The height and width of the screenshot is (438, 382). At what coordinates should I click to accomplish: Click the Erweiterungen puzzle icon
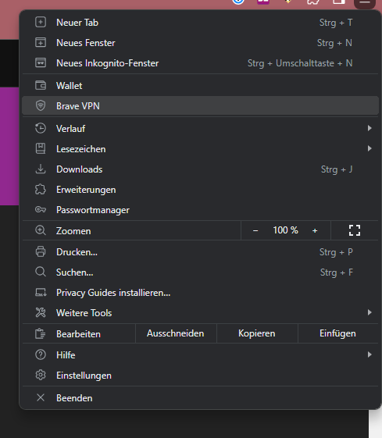coord(41,190)
